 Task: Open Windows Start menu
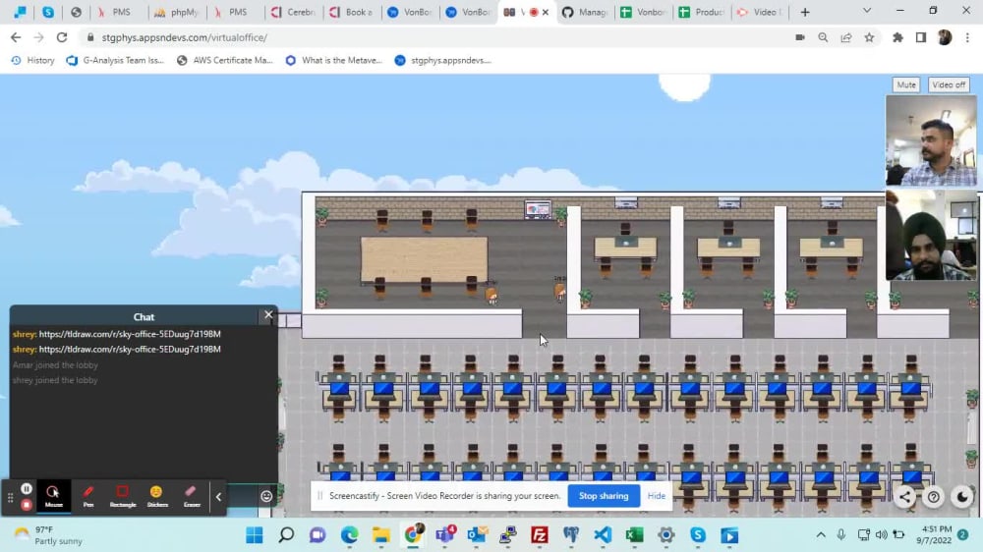tap(255, 535)
